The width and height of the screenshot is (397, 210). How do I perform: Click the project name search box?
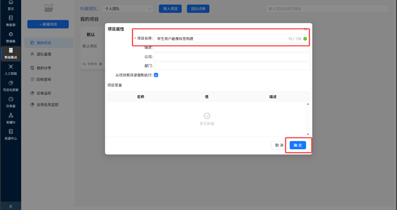coord(327,9)
